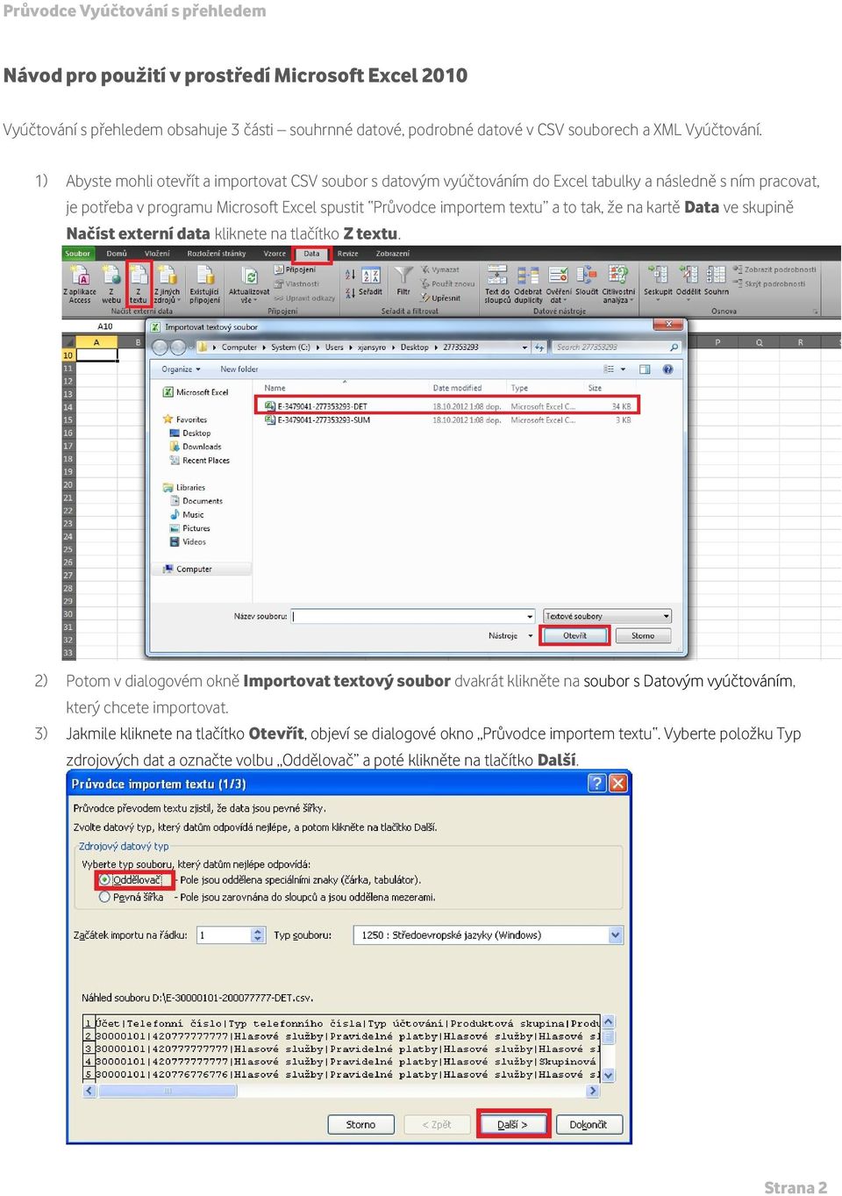Click the 'Další >' wizard button

(513, 1124)
